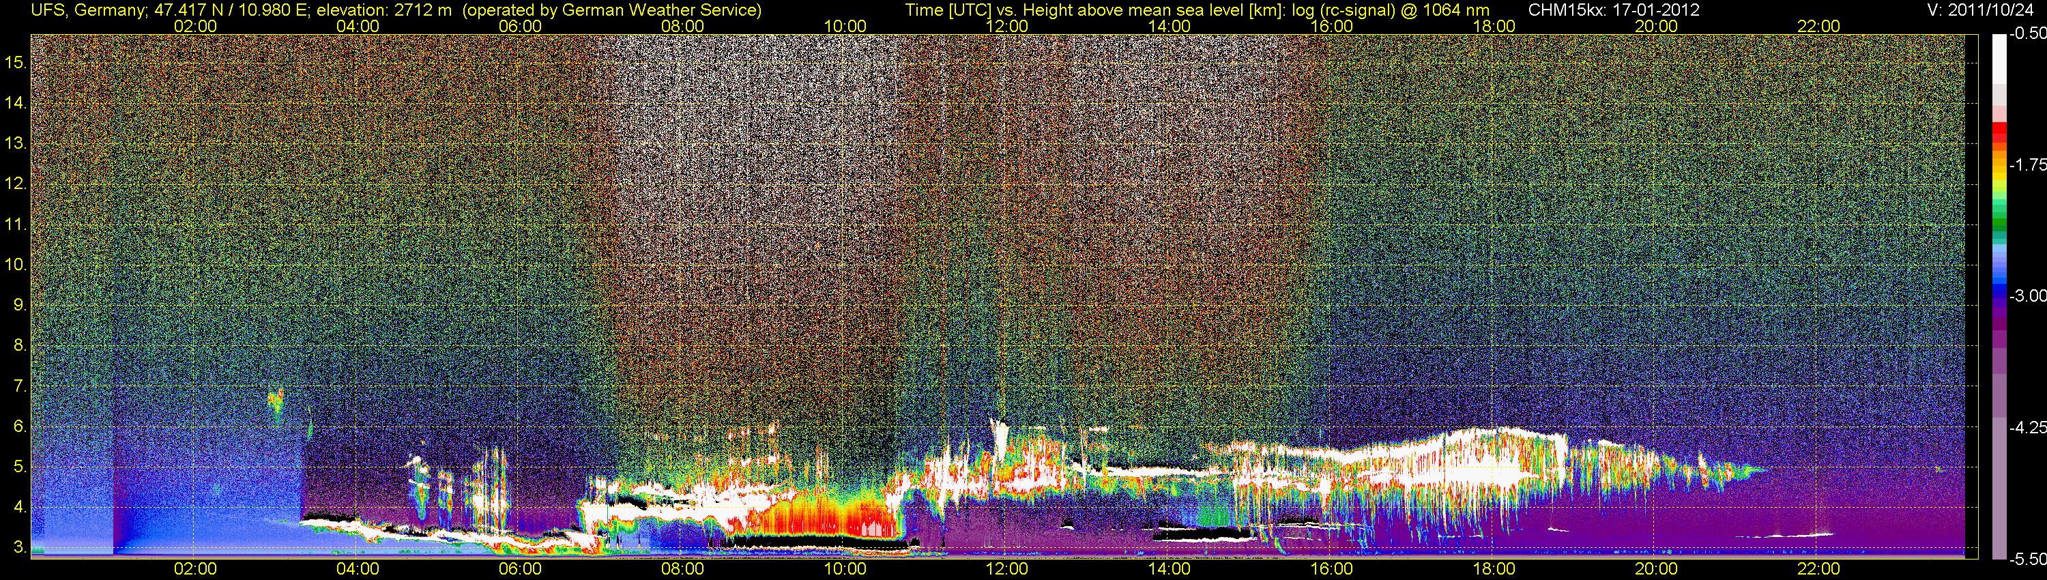Click '20:00' on the bottom time axis
This screenshot has height=580, width=2047.
click(x=1656, y=569)
